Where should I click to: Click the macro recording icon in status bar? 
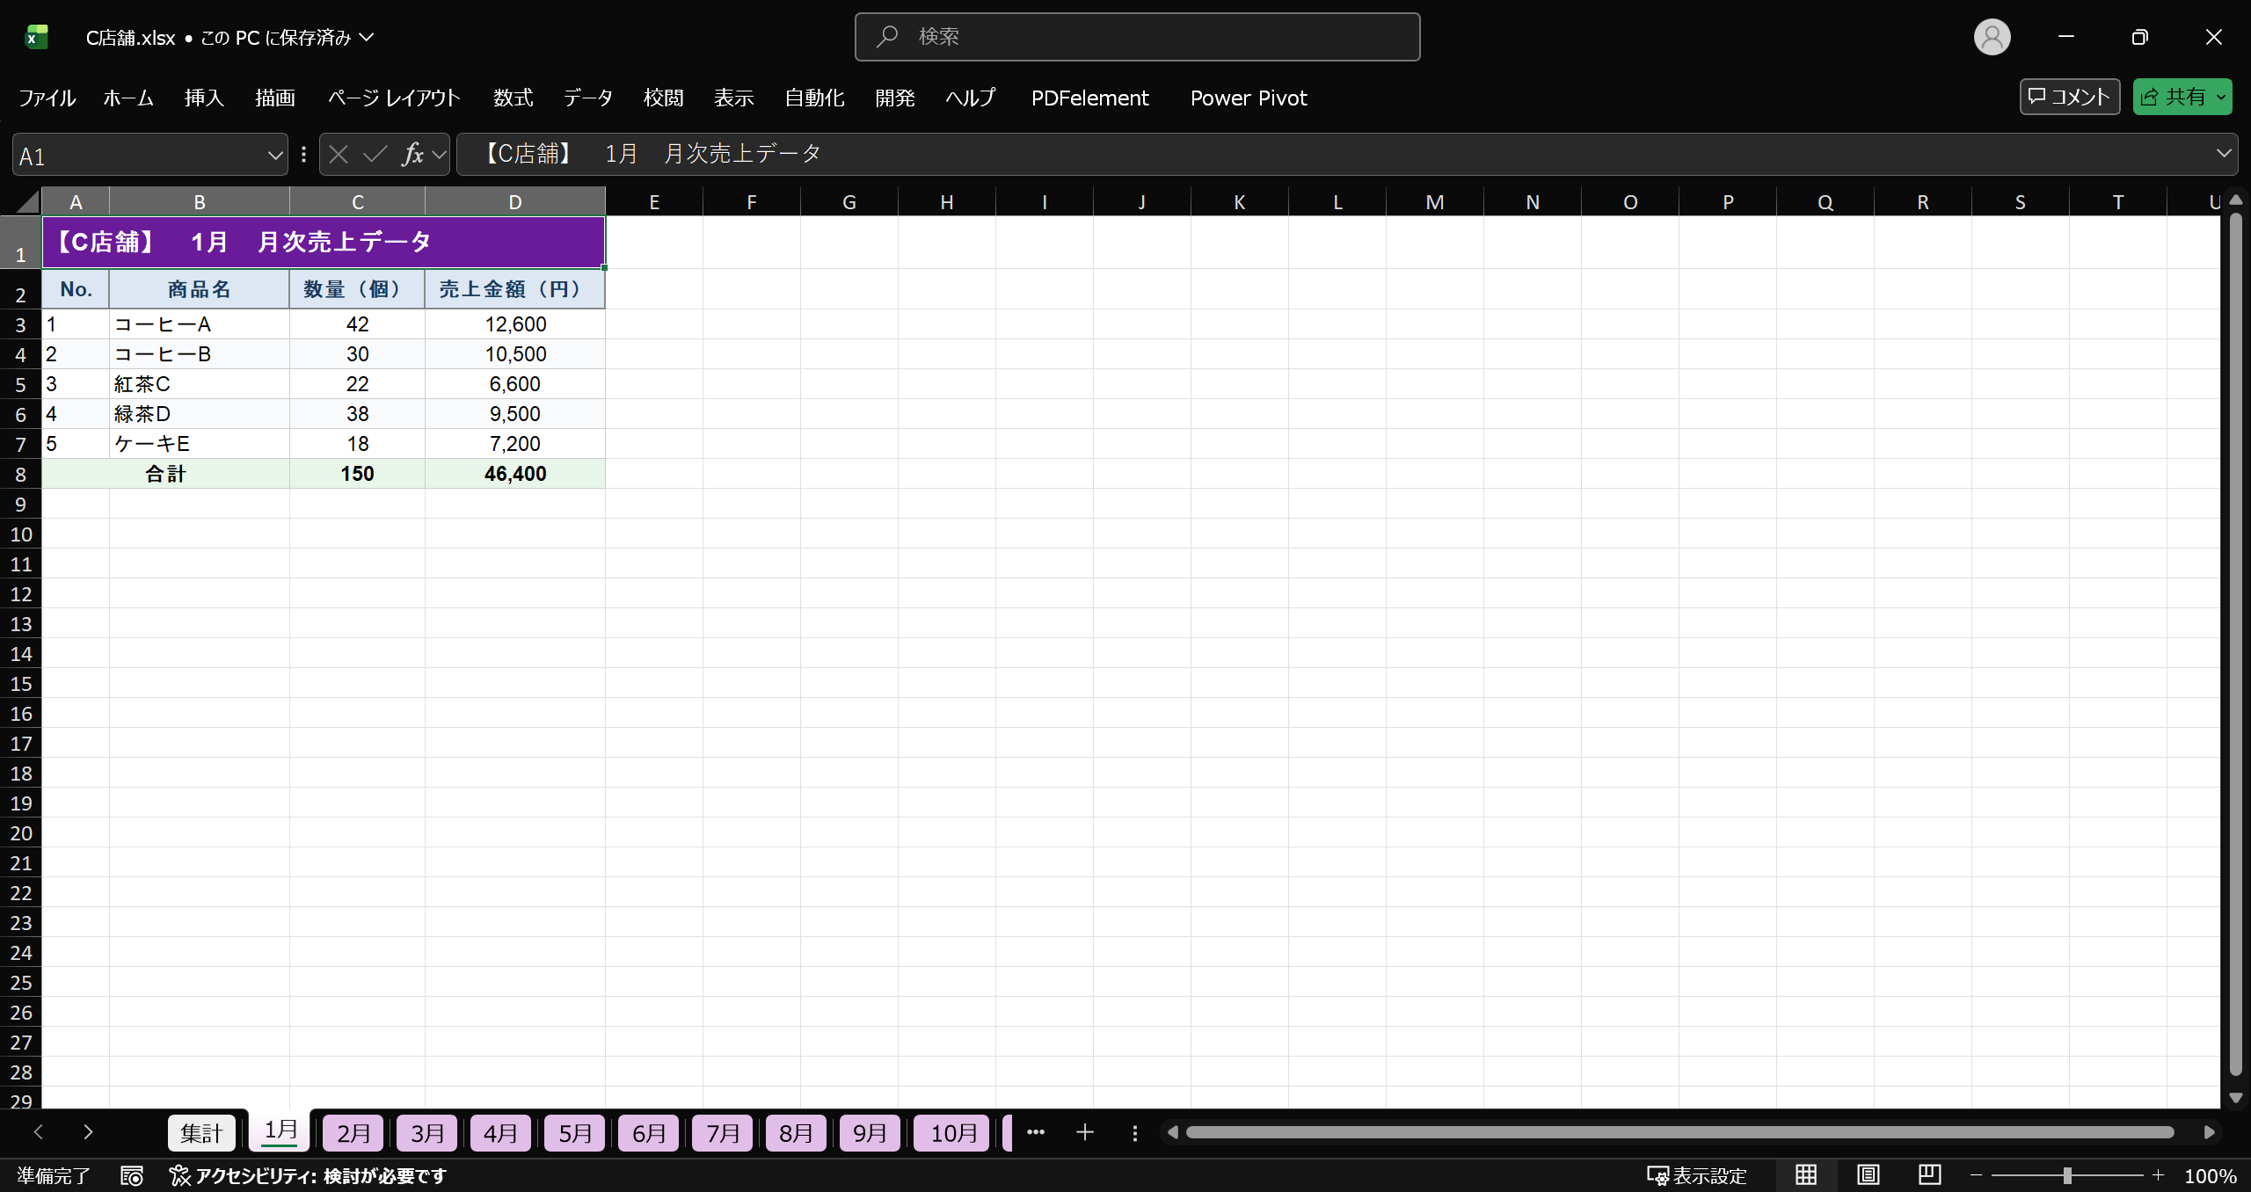pos(132,1176)
